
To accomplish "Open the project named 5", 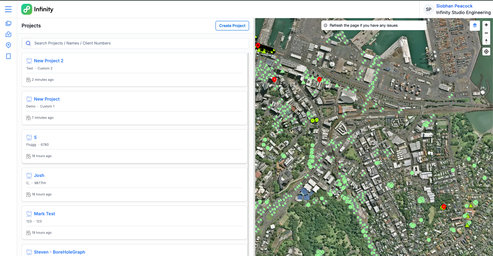I will click(35, 138).
